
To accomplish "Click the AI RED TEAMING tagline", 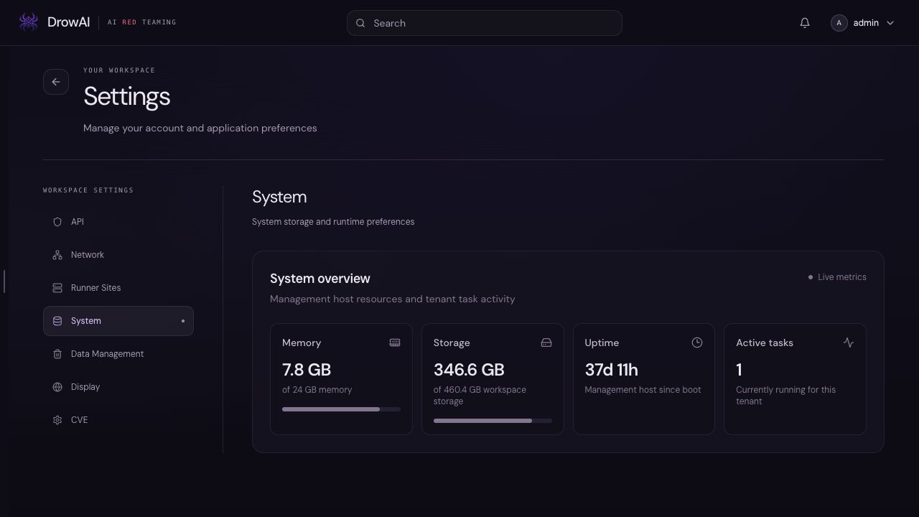I will tap(141, 22).
